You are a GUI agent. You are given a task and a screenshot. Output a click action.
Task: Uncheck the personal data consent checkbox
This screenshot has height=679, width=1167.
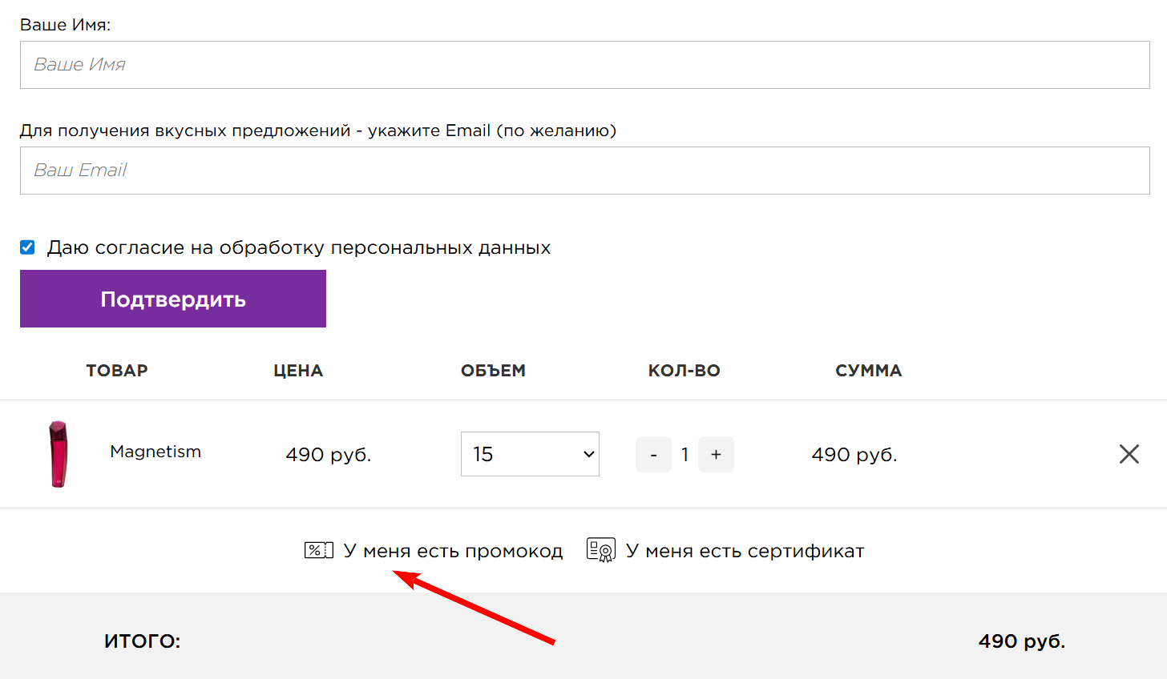click(x=28, y=247)
